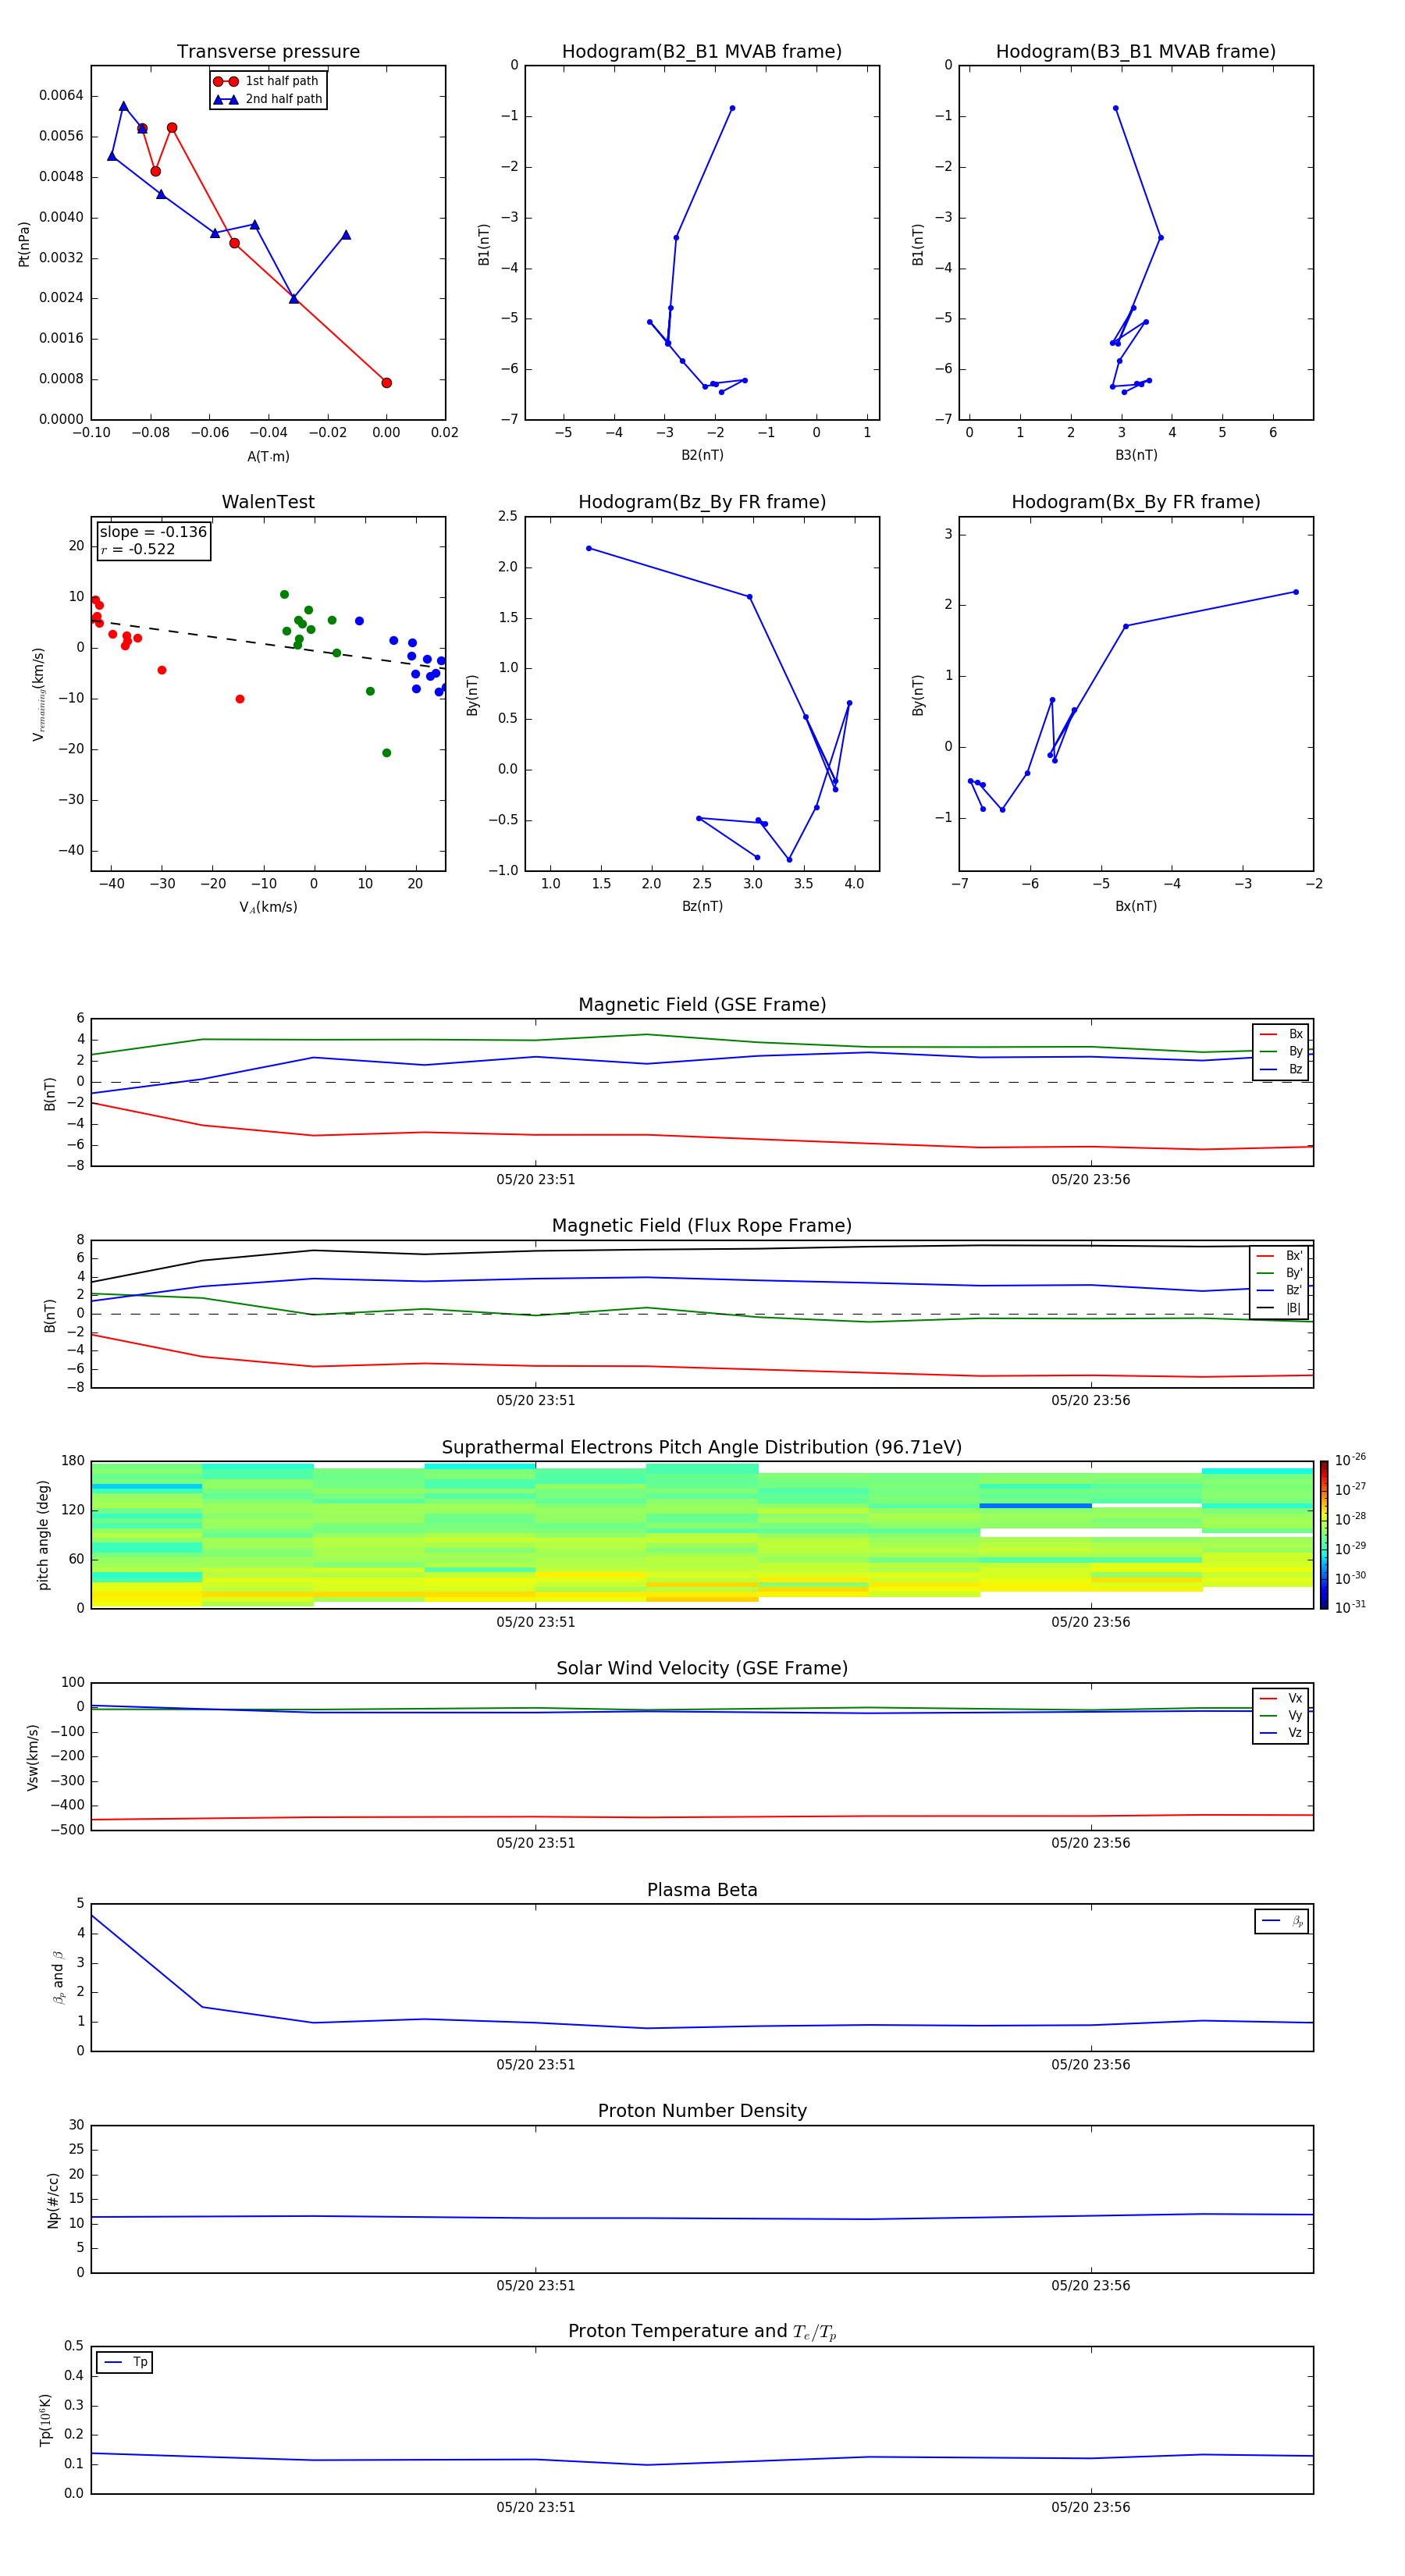
Task: Click the 'Magnetic Field (Flux Rope Frame)' title
Action: point(702,1226)
